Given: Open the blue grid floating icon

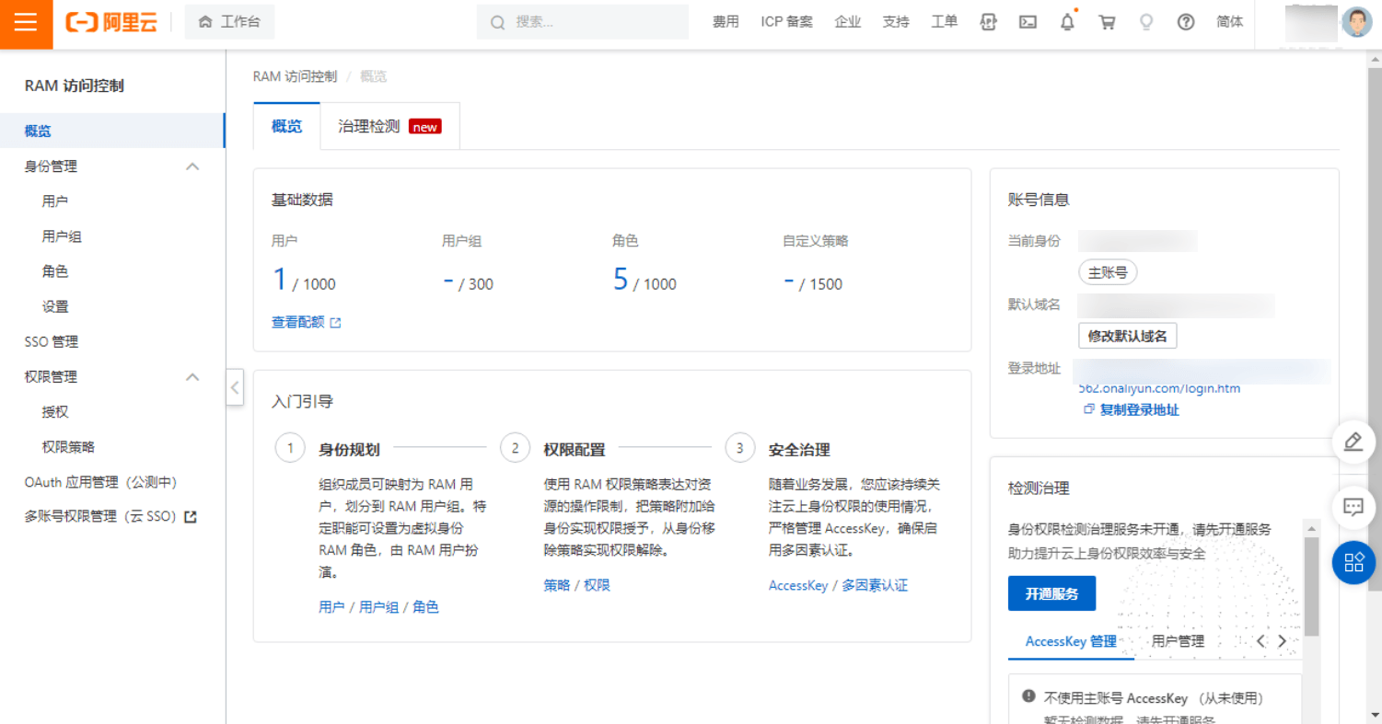Looking at the screenshot, I should [x=1353, y=562].
